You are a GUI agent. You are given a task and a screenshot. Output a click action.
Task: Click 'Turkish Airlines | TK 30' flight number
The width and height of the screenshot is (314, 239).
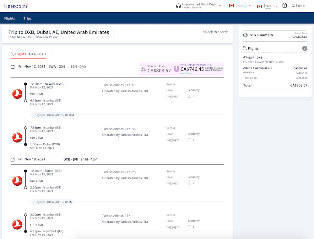[x=118, y=85]
